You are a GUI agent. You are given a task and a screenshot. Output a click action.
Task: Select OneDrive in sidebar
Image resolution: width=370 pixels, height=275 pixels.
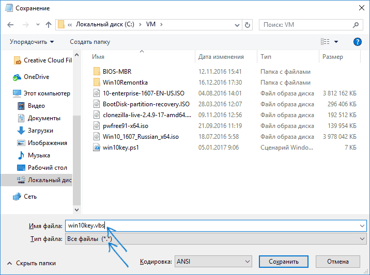coord(31,77)
